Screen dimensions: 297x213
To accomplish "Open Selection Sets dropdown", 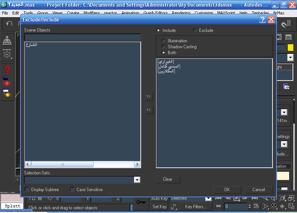I will 137,180.
